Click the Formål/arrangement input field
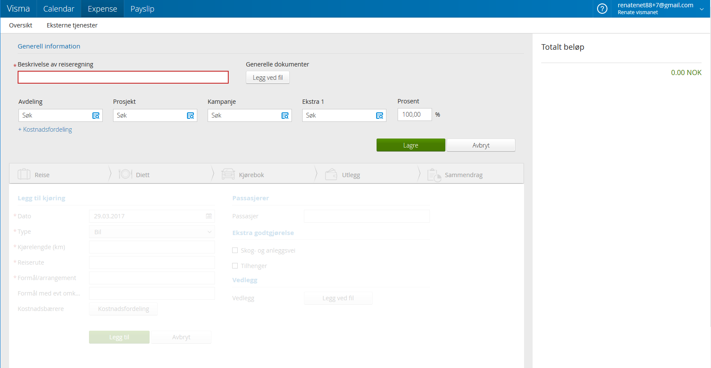The width and height of the screenshot is (711, 368). click(x=152, y=278)
